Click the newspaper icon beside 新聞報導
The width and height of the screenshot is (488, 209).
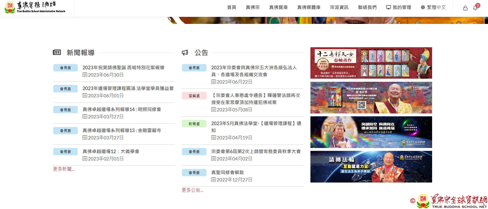[x=57, y=52]
